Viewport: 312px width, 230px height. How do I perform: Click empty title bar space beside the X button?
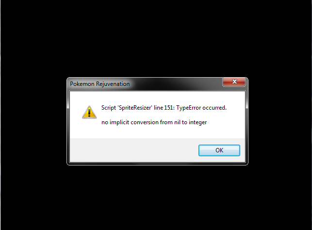[x=179, y=83]
